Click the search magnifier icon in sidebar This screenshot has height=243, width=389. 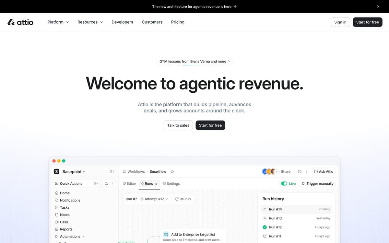pyautogui.click(x=106, y=183)
